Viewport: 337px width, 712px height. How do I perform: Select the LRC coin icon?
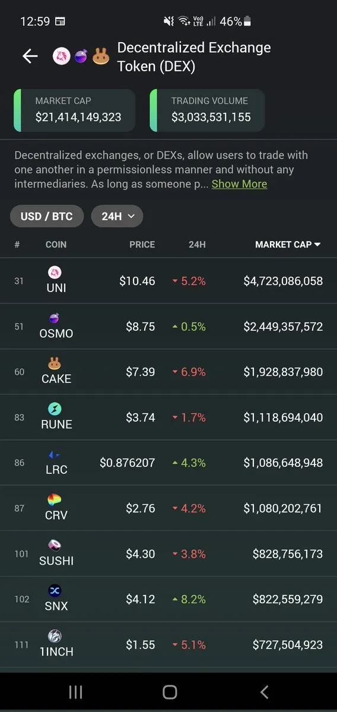click(x=55, y=454)
